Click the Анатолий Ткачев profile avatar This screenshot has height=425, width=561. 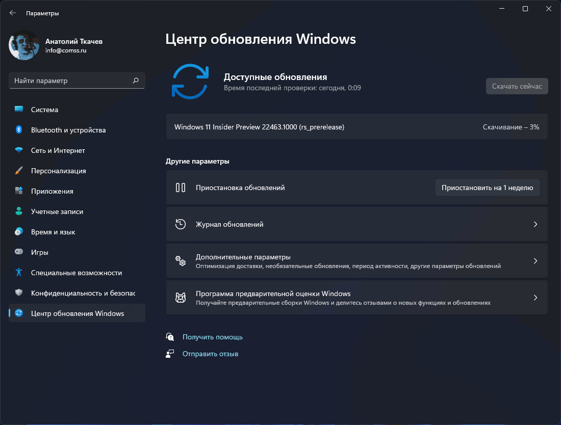coord(23,45)
